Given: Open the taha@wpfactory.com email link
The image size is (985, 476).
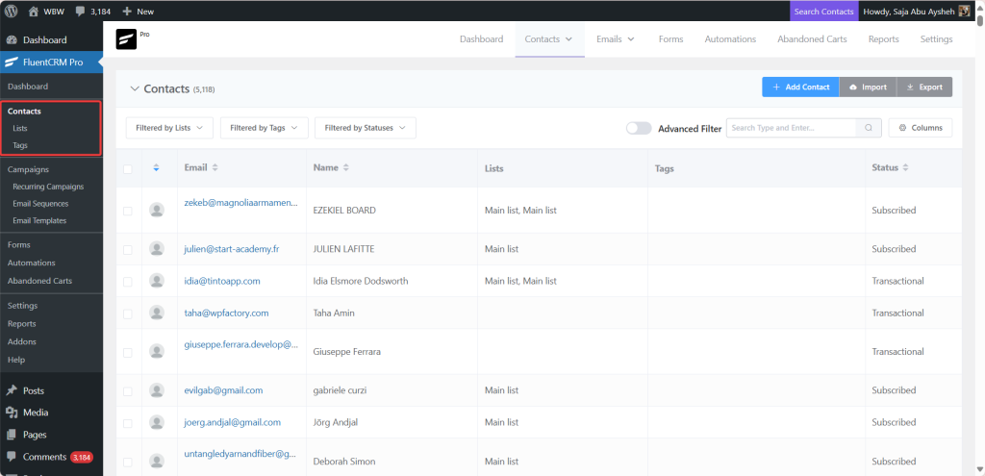Looking at the screenshot, I should (226, 313).
